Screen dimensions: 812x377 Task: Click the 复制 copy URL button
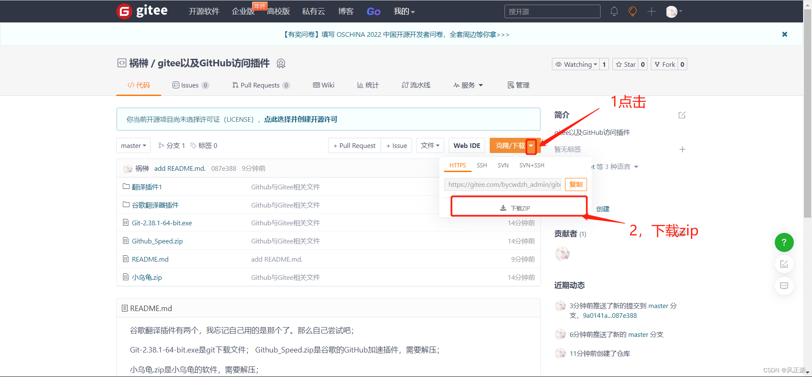click(x=576, y=185)
